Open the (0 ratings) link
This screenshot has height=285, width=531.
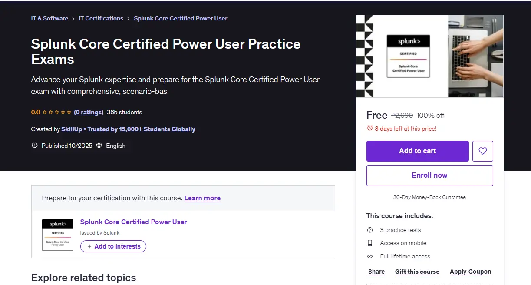[x=89, y=112]
